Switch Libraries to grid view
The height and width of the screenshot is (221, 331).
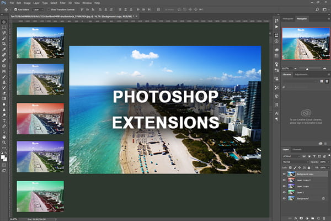(322, 81)
